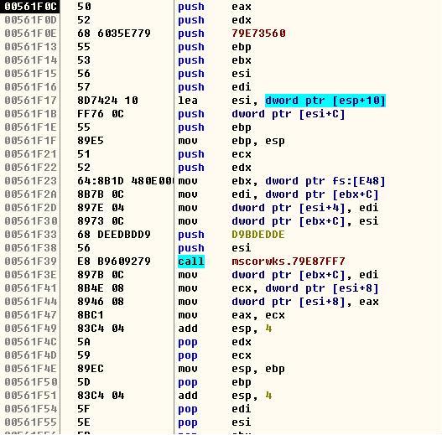The image size is (442, 435).
Task: Click operand dword ptr [esi+4], edi
Action: point(305,208)
